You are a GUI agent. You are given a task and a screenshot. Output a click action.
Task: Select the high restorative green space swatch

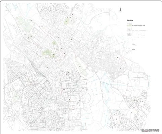129,25
